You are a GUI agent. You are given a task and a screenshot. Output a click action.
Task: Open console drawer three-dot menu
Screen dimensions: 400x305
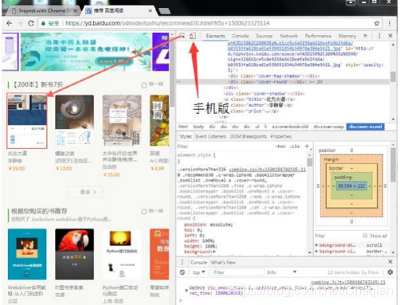point(182,262)
